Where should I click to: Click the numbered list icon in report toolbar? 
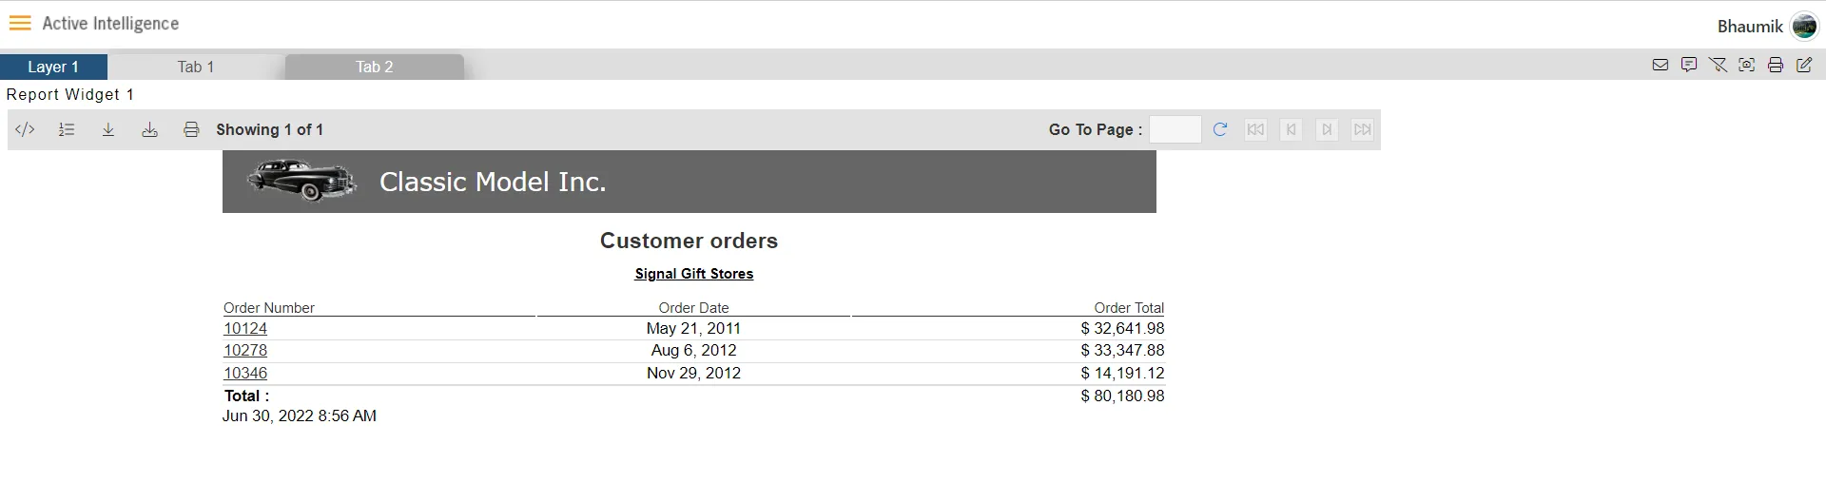pos(67,129)
